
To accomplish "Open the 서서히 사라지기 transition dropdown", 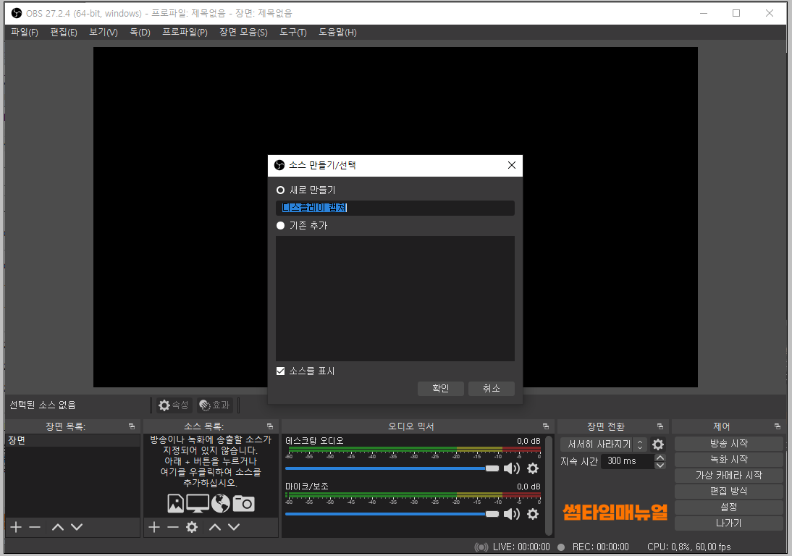I will point(604,445).
